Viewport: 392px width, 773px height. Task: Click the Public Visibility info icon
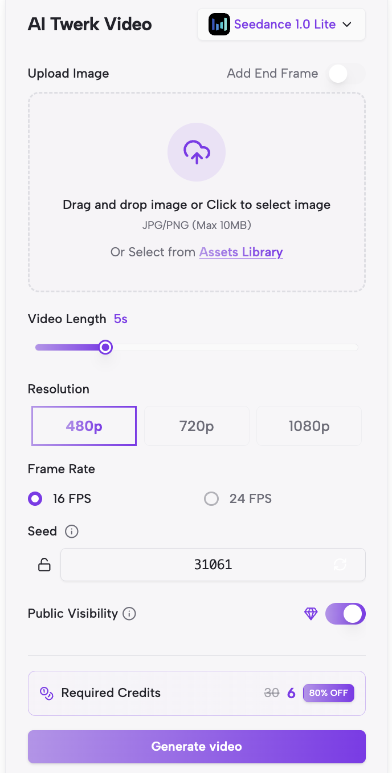130,614
